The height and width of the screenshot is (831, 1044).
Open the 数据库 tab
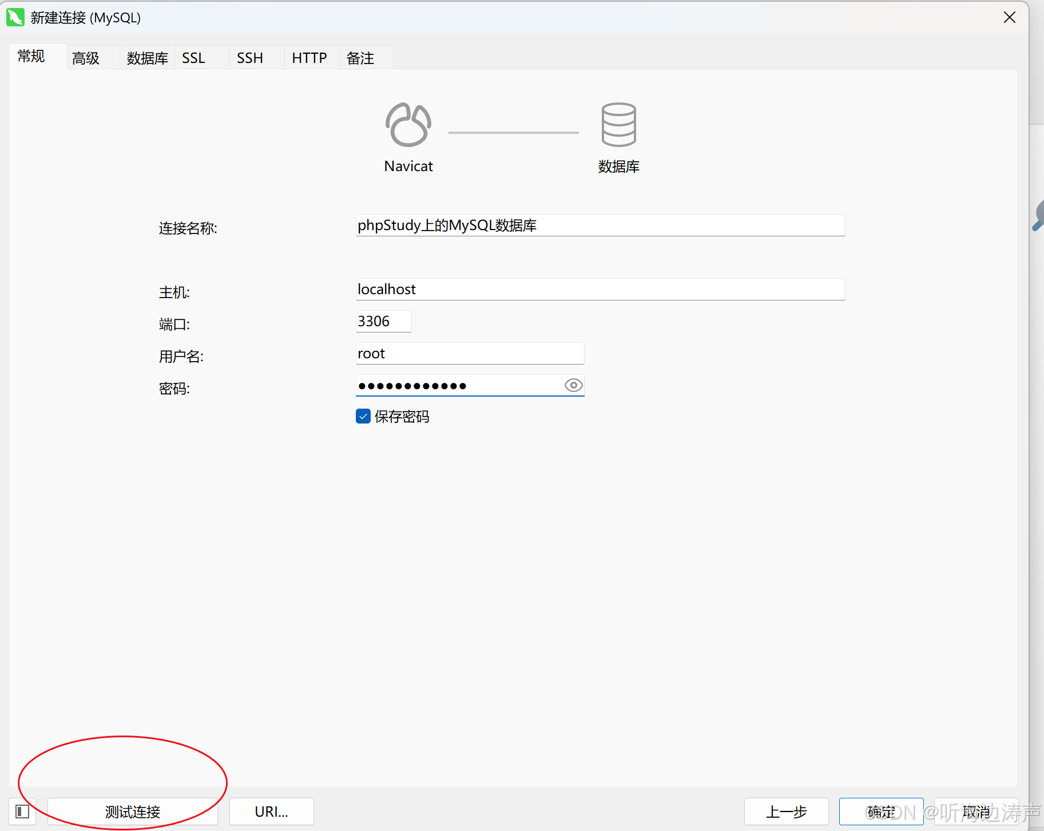(147, 58)
